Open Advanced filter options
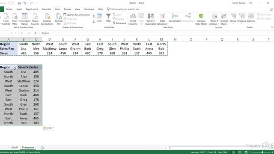 119,23
